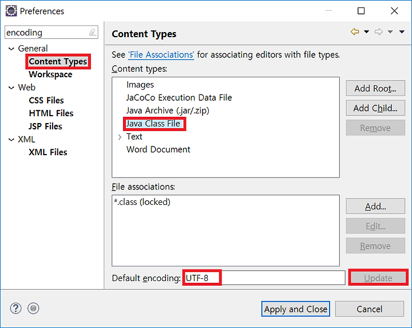This screenshot has width=412, height=328.
Task: Click the help question mark icon
Action: click(16, 309)
